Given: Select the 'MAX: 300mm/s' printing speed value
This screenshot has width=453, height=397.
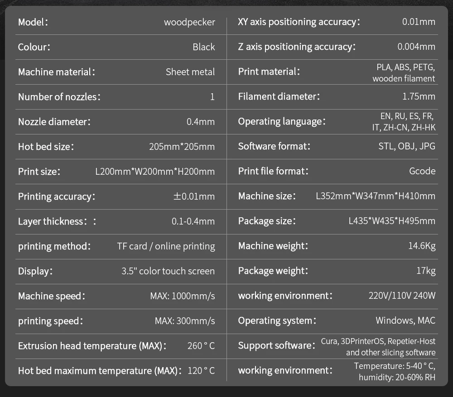Looking at the screenshot, I should coord(185,321).
